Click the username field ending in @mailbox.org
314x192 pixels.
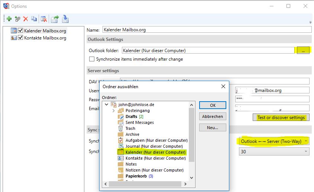[x=272, y=90]
